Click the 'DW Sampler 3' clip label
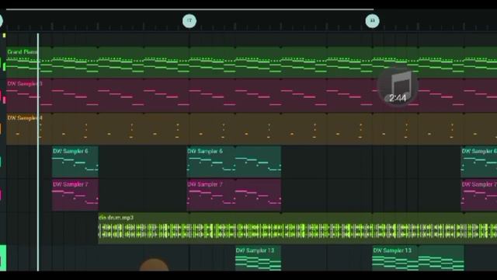This screenshot has height=280, width=497. tap(25, 84)
